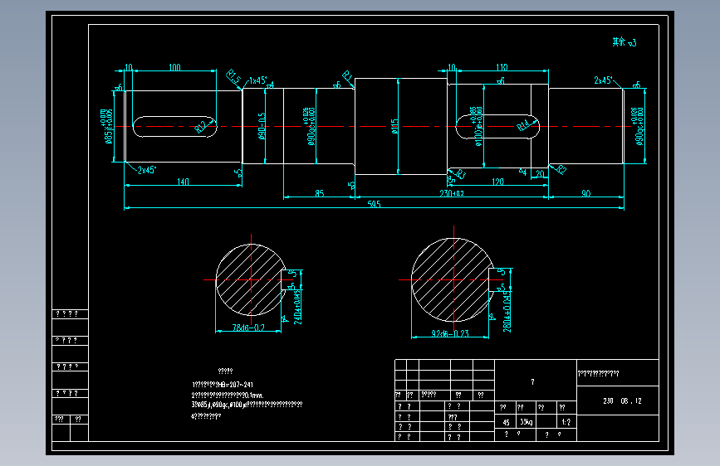The width and height of the screenshot is (720, 466).
Task: Click the 33kg weight cell
Action: click(x=527, y=422)
